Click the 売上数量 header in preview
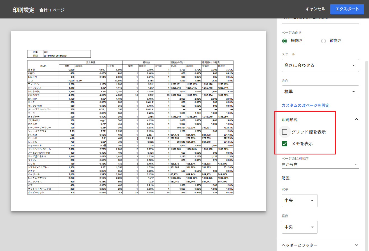 point(91,62)
